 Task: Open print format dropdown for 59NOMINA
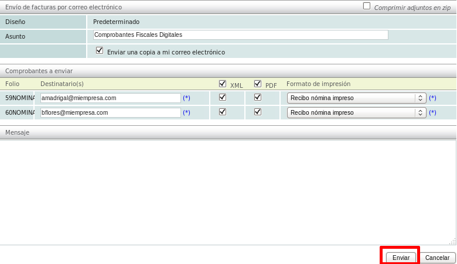point(356,98)
